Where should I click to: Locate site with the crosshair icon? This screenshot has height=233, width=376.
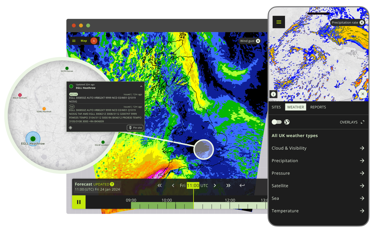coord(70,128)
